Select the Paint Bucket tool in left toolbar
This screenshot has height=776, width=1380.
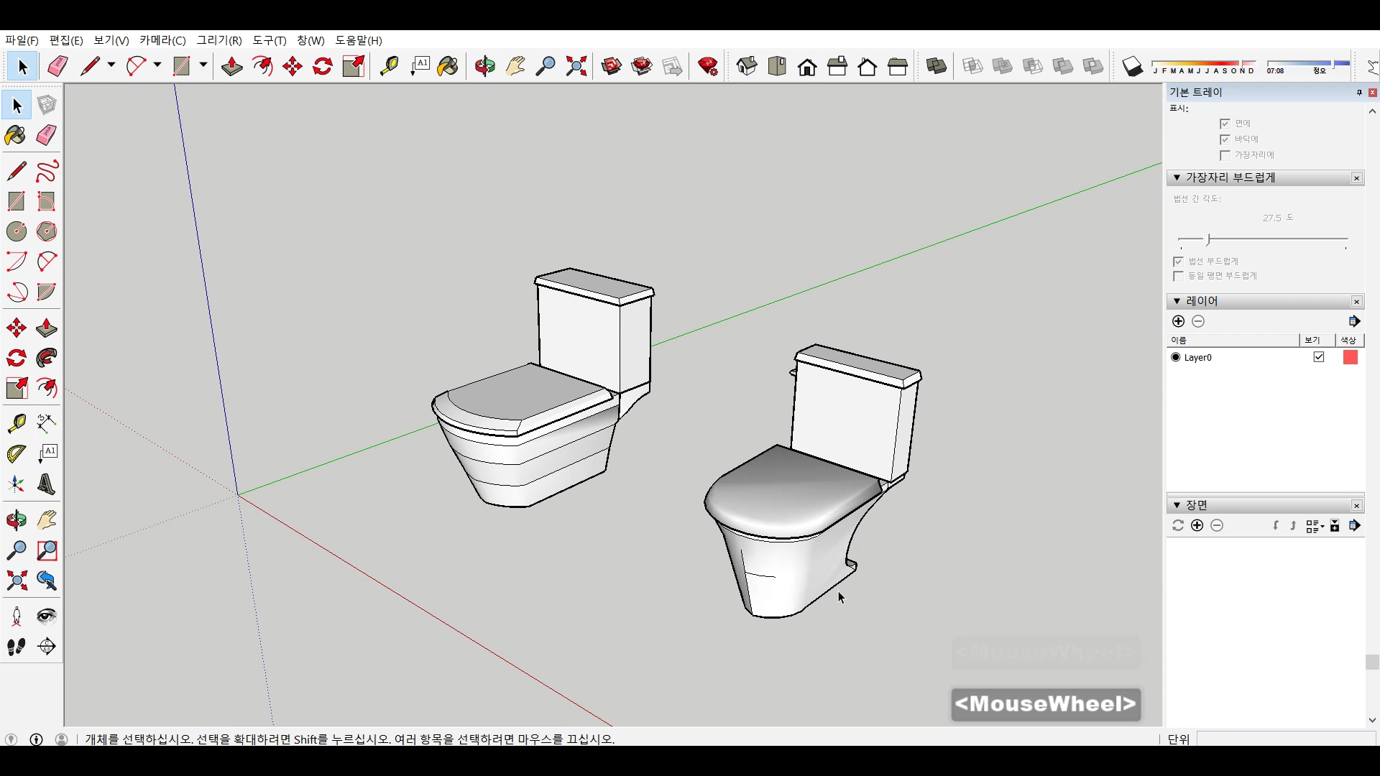(16, 136)
